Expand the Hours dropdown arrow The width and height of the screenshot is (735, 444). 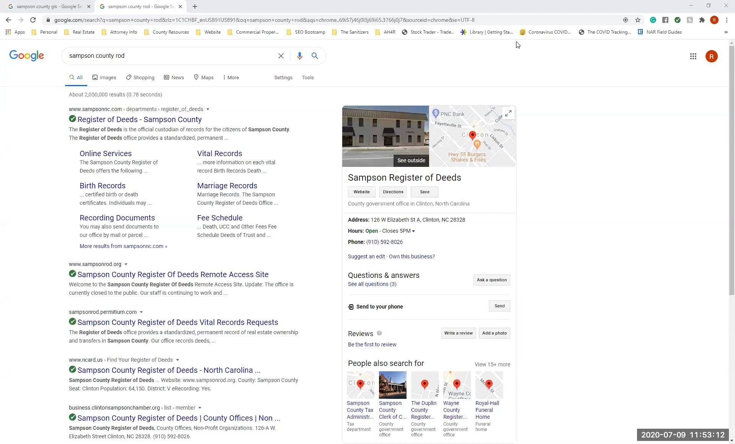point(413,231)
